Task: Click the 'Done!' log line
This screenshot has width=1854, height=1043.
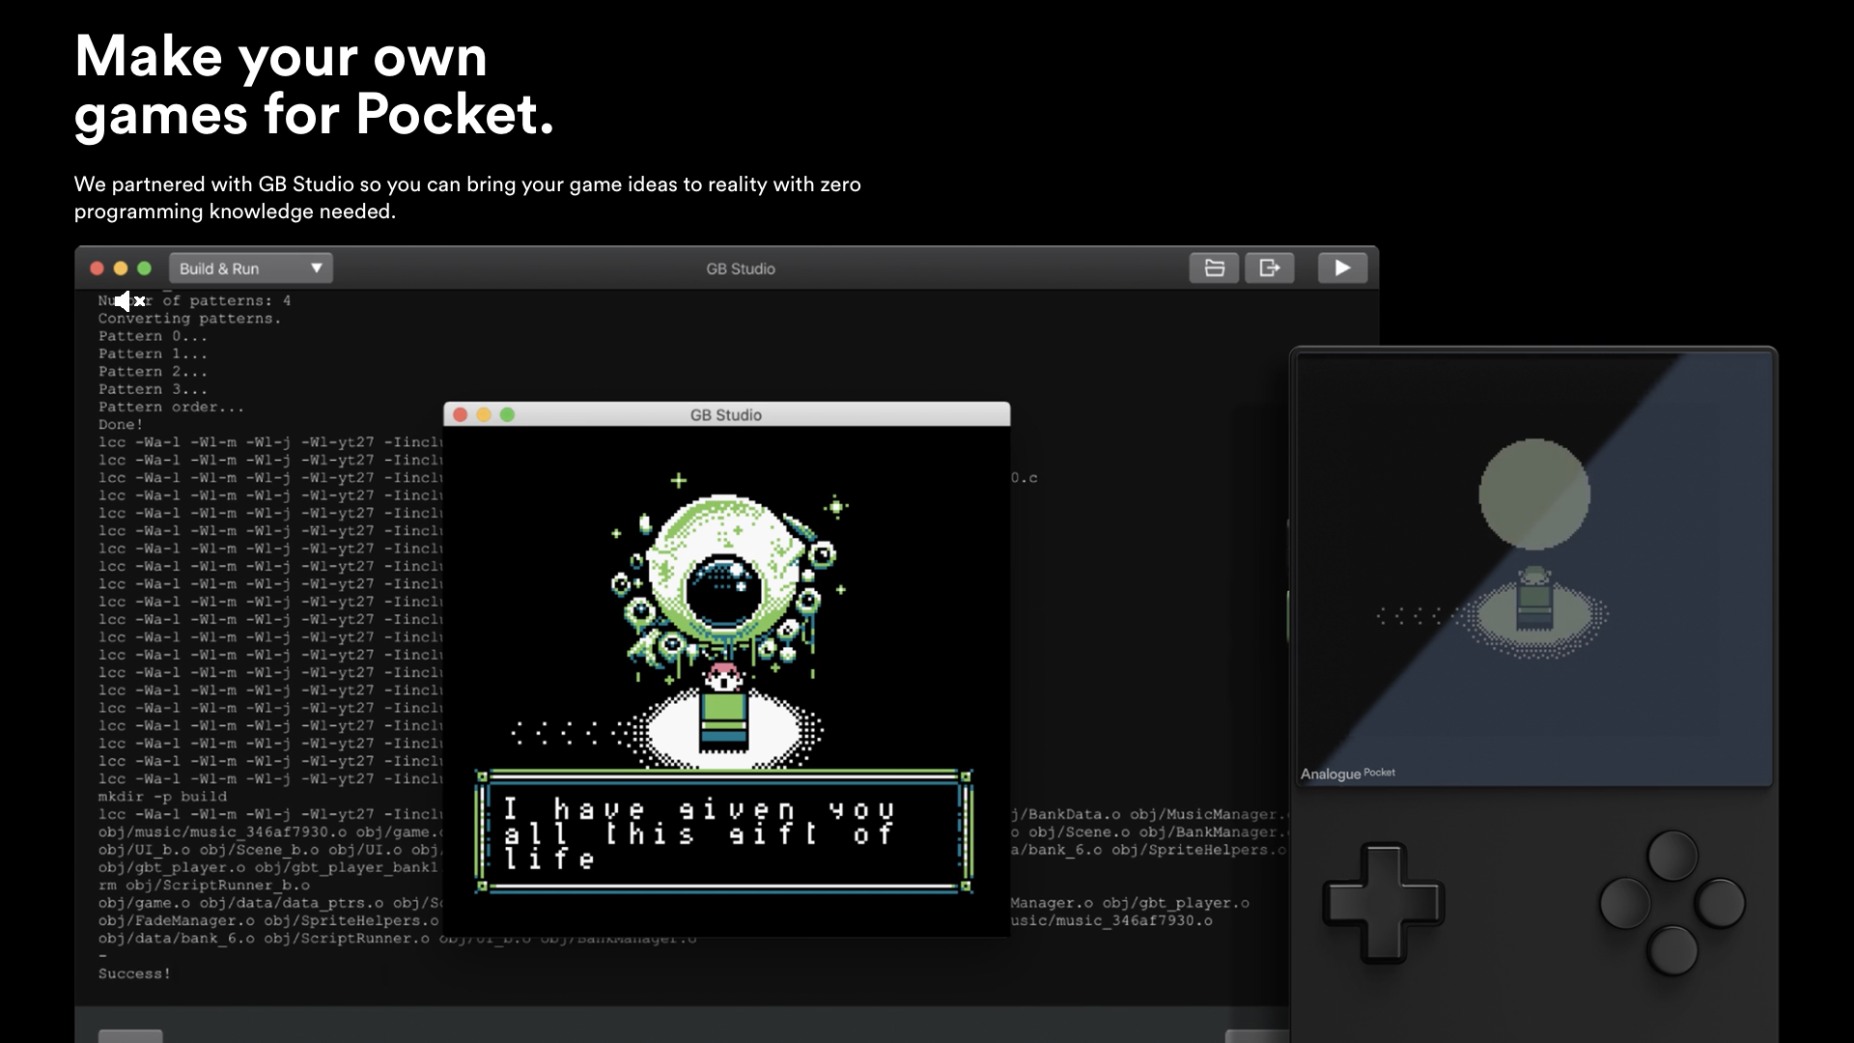Action: (120, 425)
